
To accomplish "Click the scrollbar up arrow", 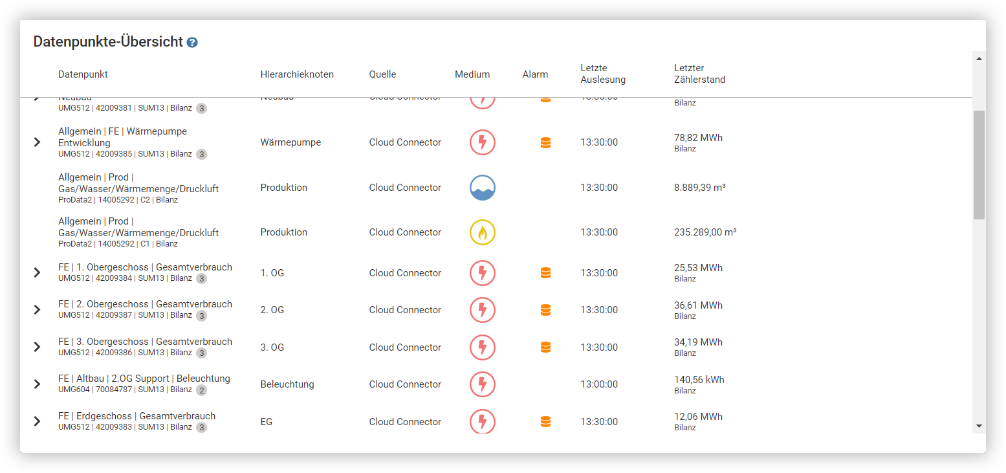I will pyautogui.click(x=978, y=59).
